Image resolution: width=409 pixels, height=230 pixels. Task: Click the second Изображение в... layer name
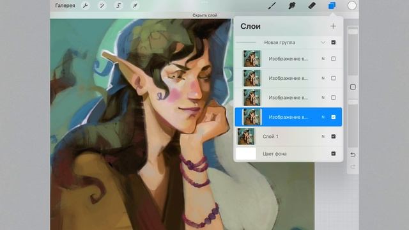pos(288,78)
